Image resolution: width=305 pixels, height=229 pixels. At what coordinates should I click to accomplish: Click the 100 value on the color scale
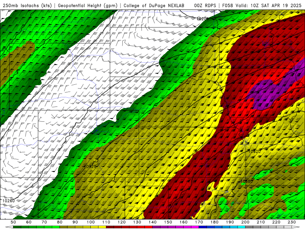coord(91,222)
